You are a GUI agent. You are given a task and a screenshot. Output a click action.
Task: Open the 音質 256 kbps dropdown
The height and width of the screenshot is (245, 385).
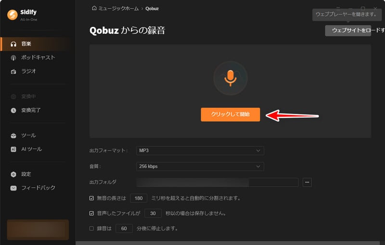(x=200, y=167)
